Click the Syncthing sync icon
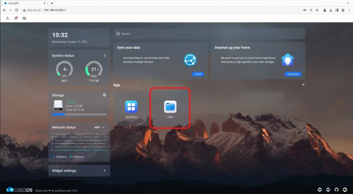The image size is (353, 194). click(190, 60)
